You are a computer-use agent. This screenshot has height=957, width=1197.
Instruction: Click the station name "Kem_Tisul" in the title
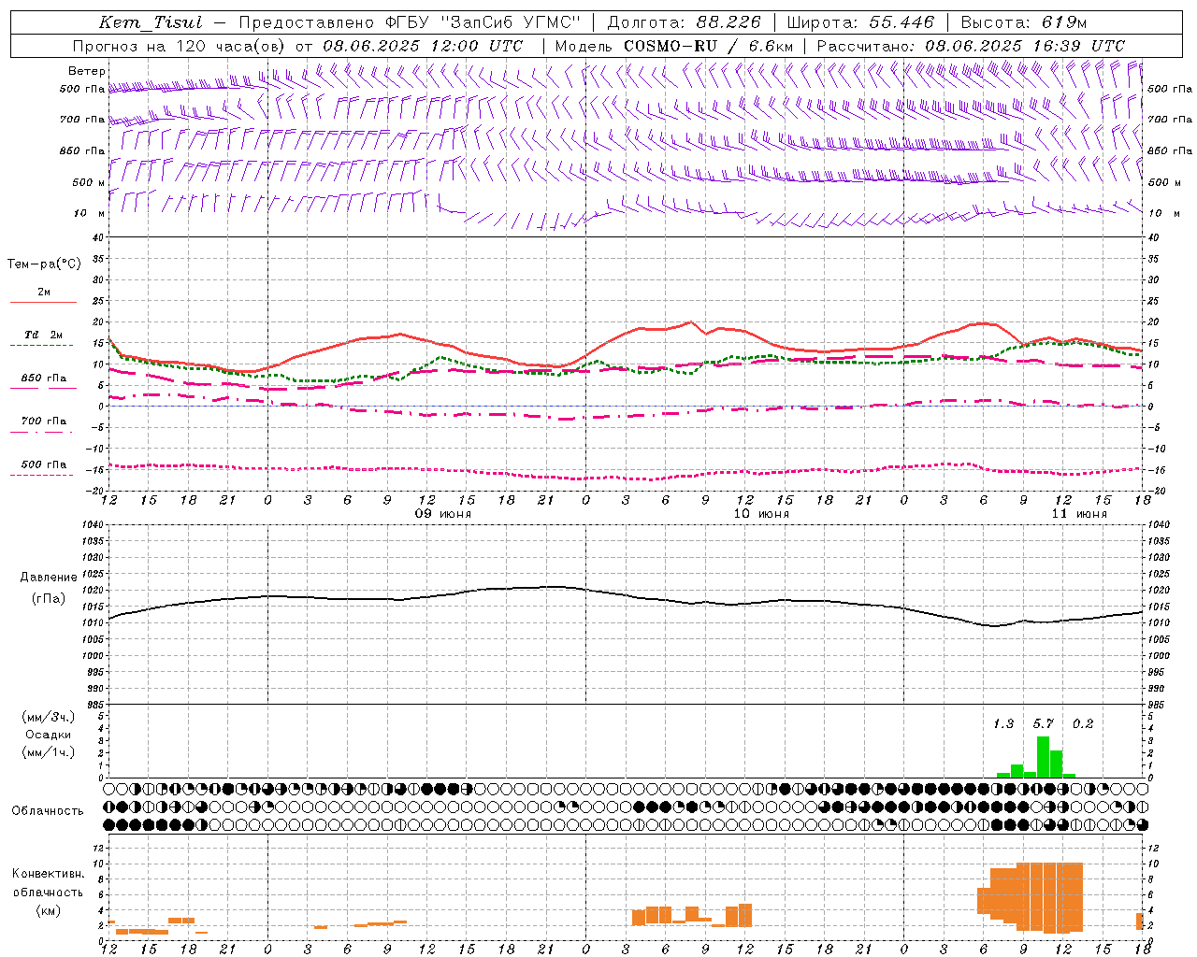click(x=151, y=22)
